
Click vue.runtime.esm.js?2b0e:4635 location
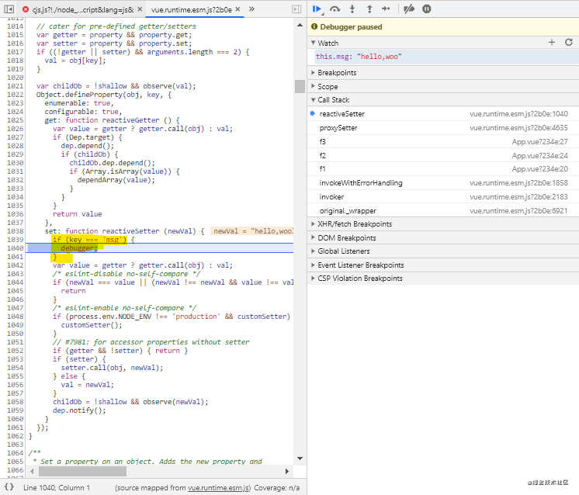[x=518, y=128]
